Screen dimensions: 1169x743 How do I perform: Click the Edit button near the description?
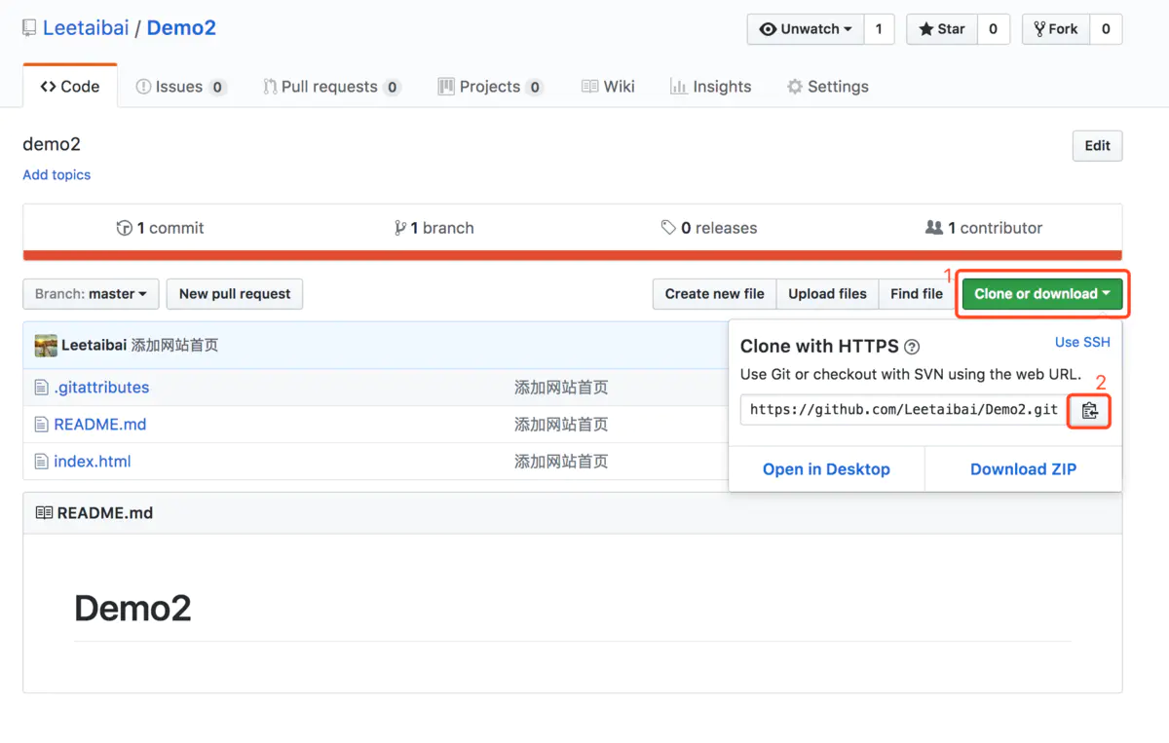coord(1097,145)
